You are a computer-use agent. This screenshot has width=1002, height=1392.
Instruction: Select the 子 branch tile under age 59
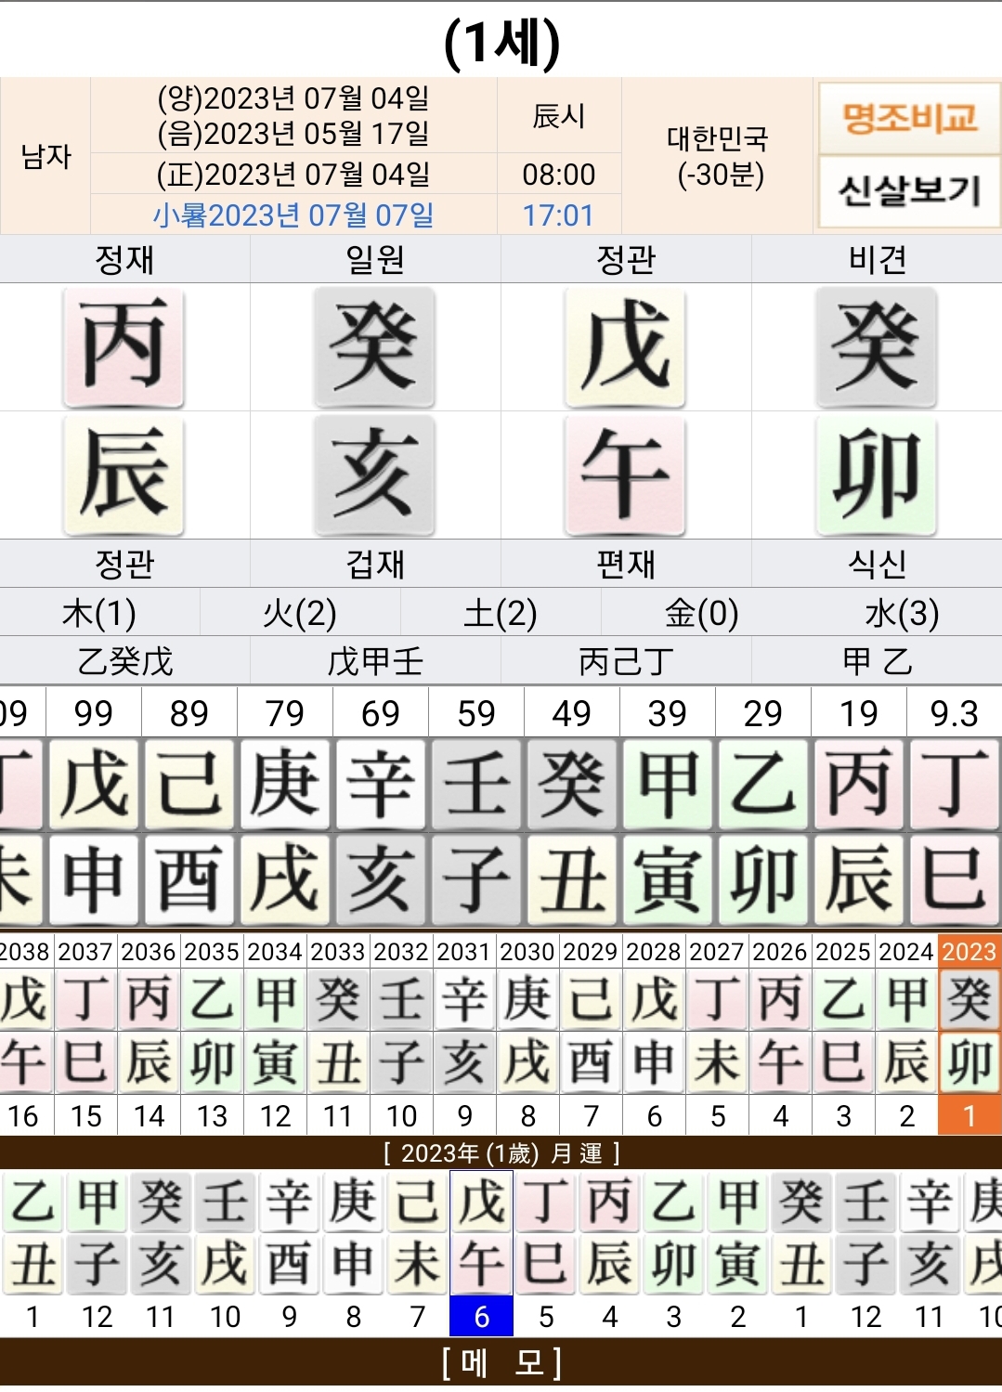coord(475,879)
